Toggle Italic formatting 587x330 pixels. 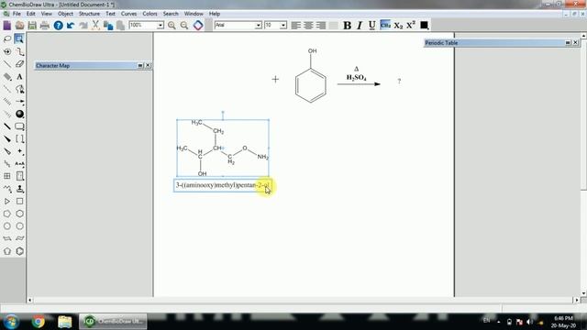point(360,25)
